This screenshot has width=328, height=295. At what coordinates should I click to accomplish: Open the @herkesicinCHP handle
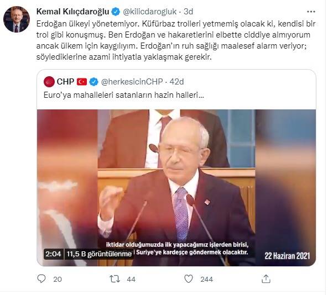pos(132,82)
